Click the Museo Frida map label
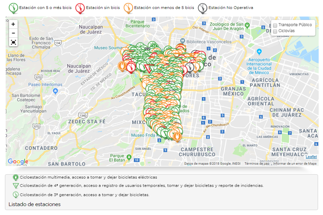The width and height of the screenshot is (323, 215). click(146, 135)
